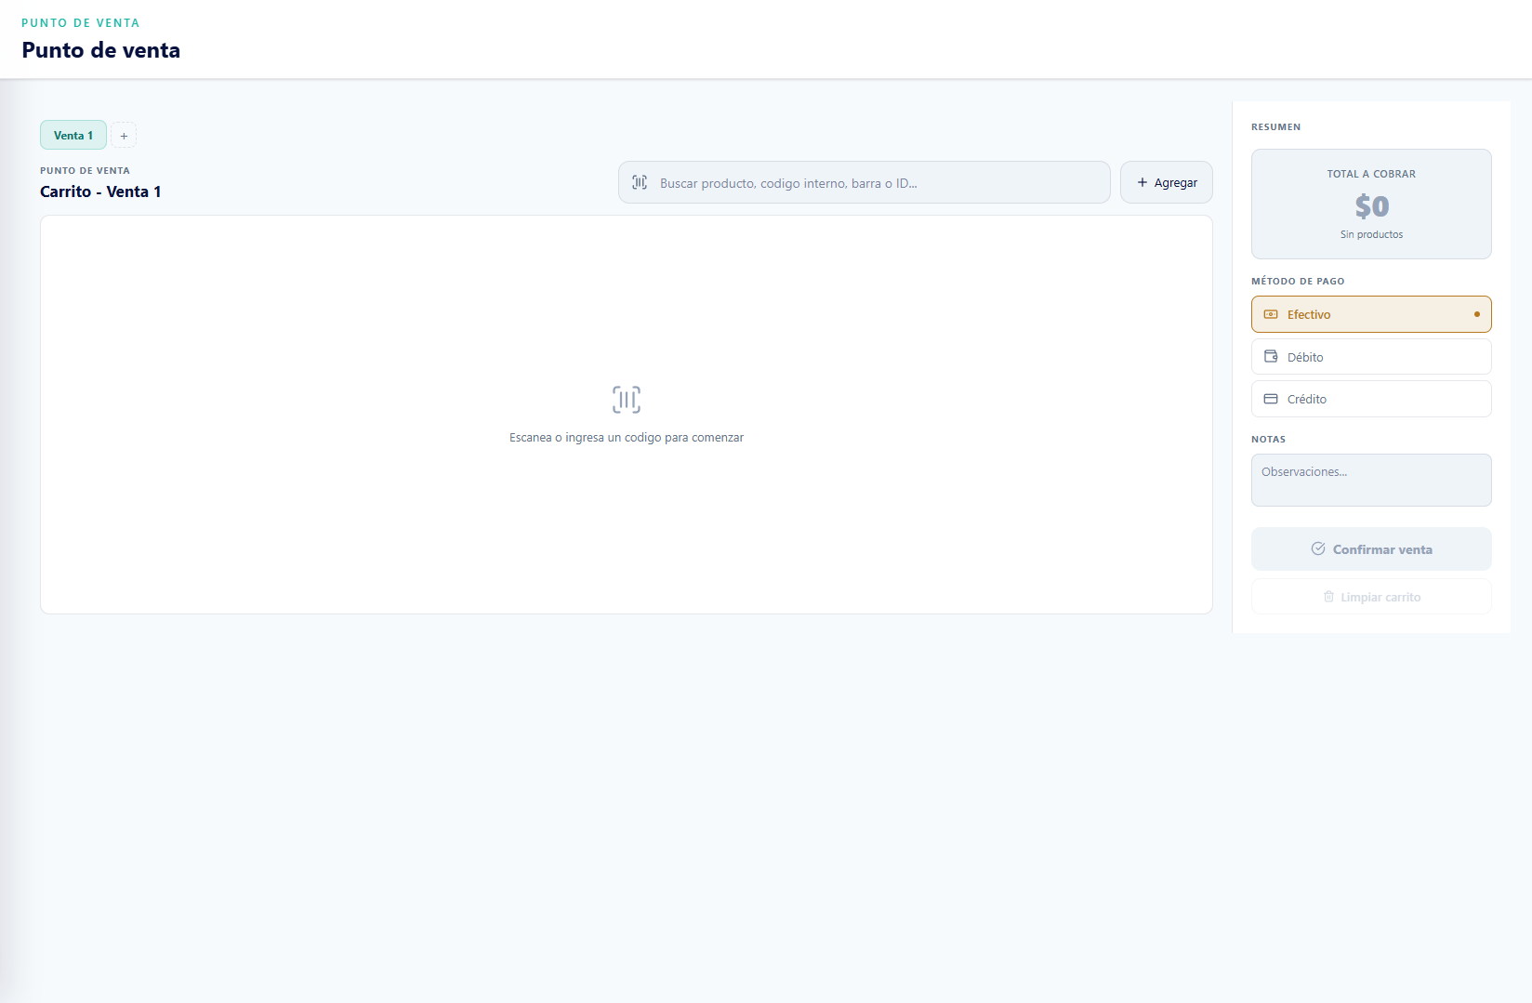Select Efectivo payment method
The height and width of the screenshot is (1003, 1532).
pos(1371,315)
